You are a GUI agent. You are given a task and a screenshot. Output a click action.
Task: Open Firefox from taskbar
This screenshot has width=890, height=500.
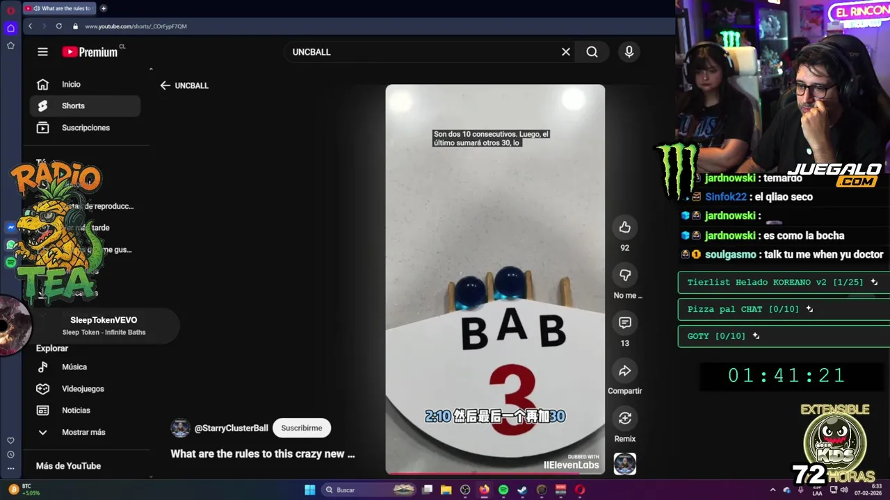pos(485,490)
